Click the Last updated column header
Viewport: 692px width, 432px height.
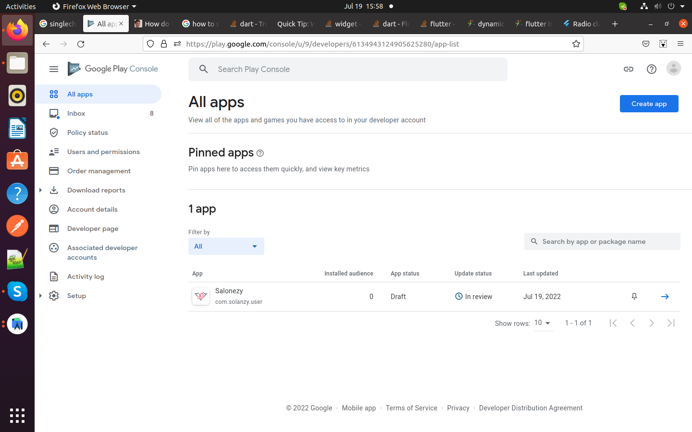[541, 274]
